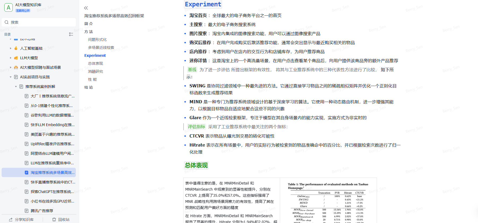478x223 pixels.
Task: Click the document icon beside 从0-1搭建个性化推荐系
Action: (x=27, y=106)
